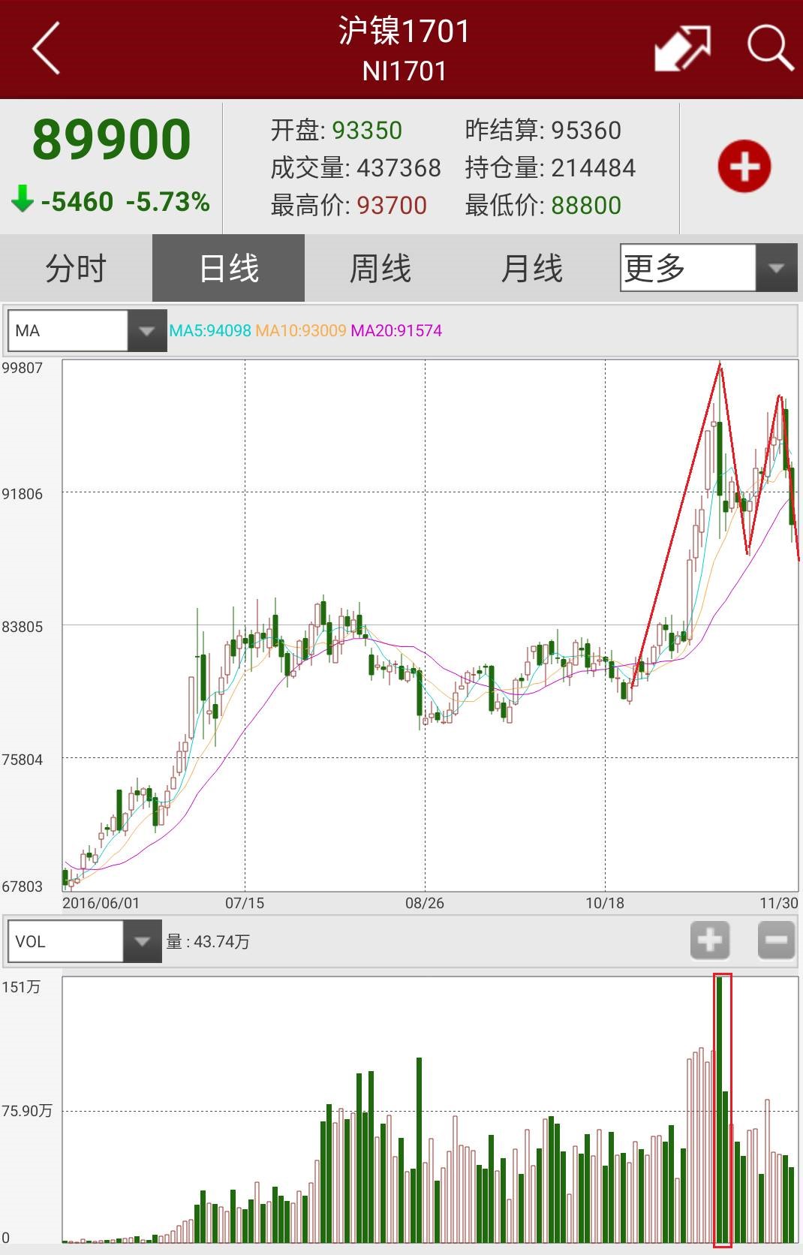Add contract with red plus icon

(x=744, y=166)
